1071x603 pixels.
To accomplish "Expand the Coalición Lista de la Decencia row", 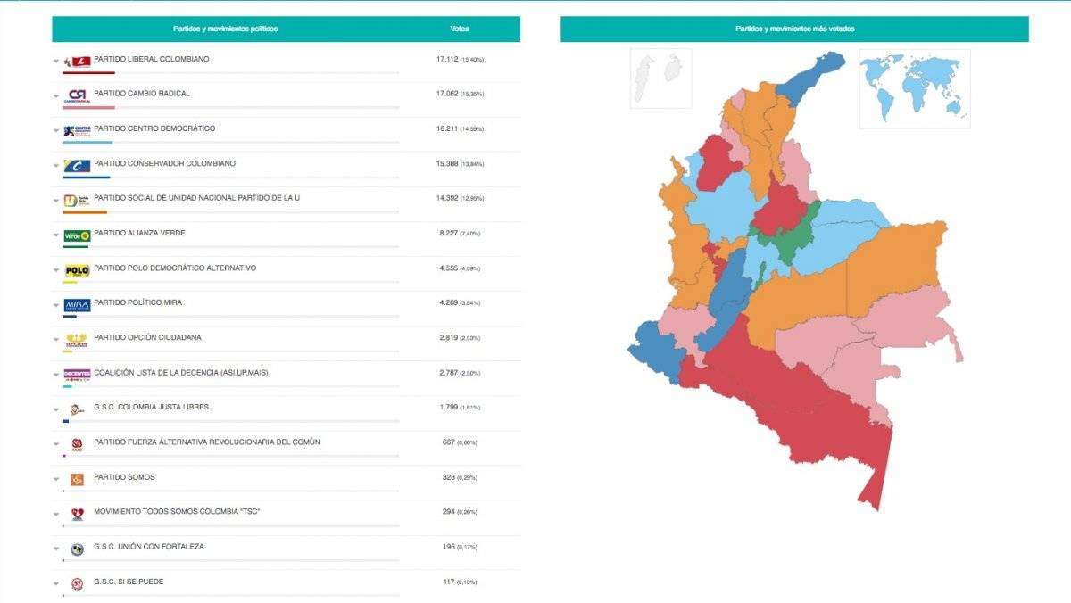I will (55, 376).
